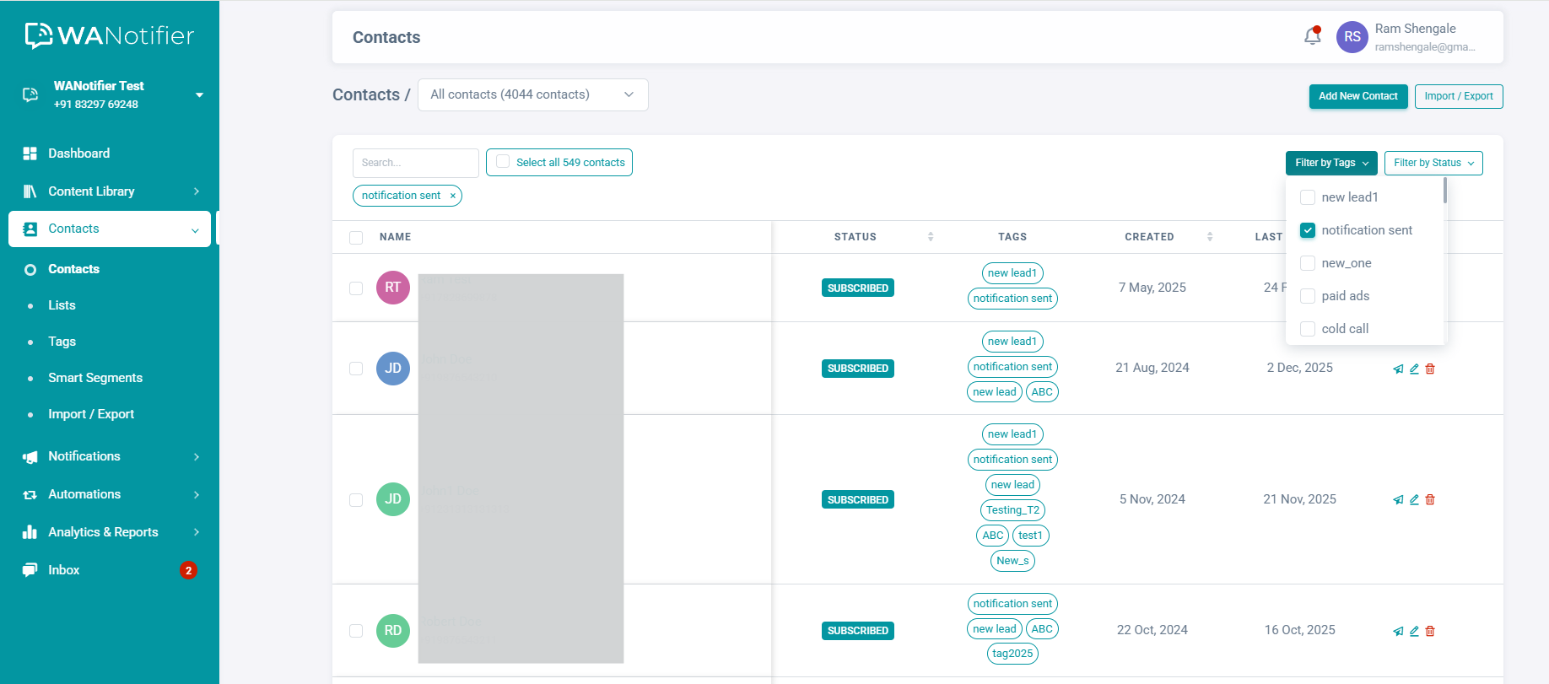Click the edit pencil icon for 5 Nov, 2024 contact
This screenshot has height=684, width=1549.
(x=1414, y=499)
